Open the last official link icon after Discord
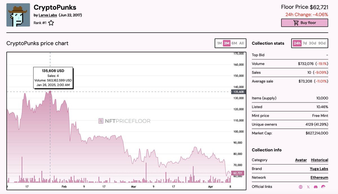The height and width of the screenshot is (194, 338). tap(323, 187)
